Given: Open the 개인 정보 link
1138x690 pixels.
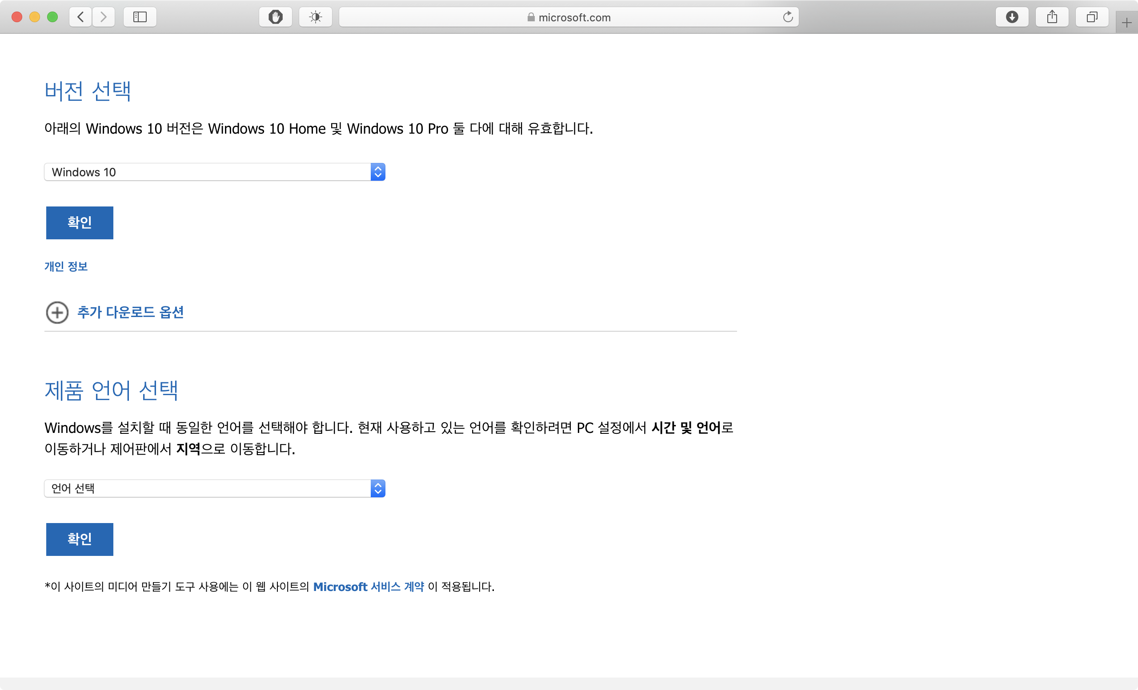Looking at the screenshot, I should (66, 266).
